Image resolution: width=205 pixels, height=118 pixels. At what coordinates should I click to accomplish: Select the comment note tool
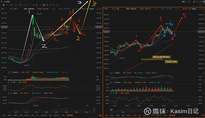pyautogui.click(x=37, y=5)
